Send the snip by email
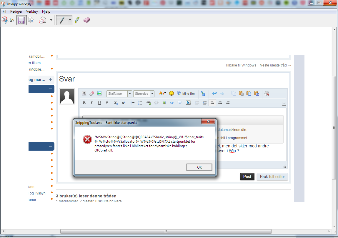 click(42, 20)
